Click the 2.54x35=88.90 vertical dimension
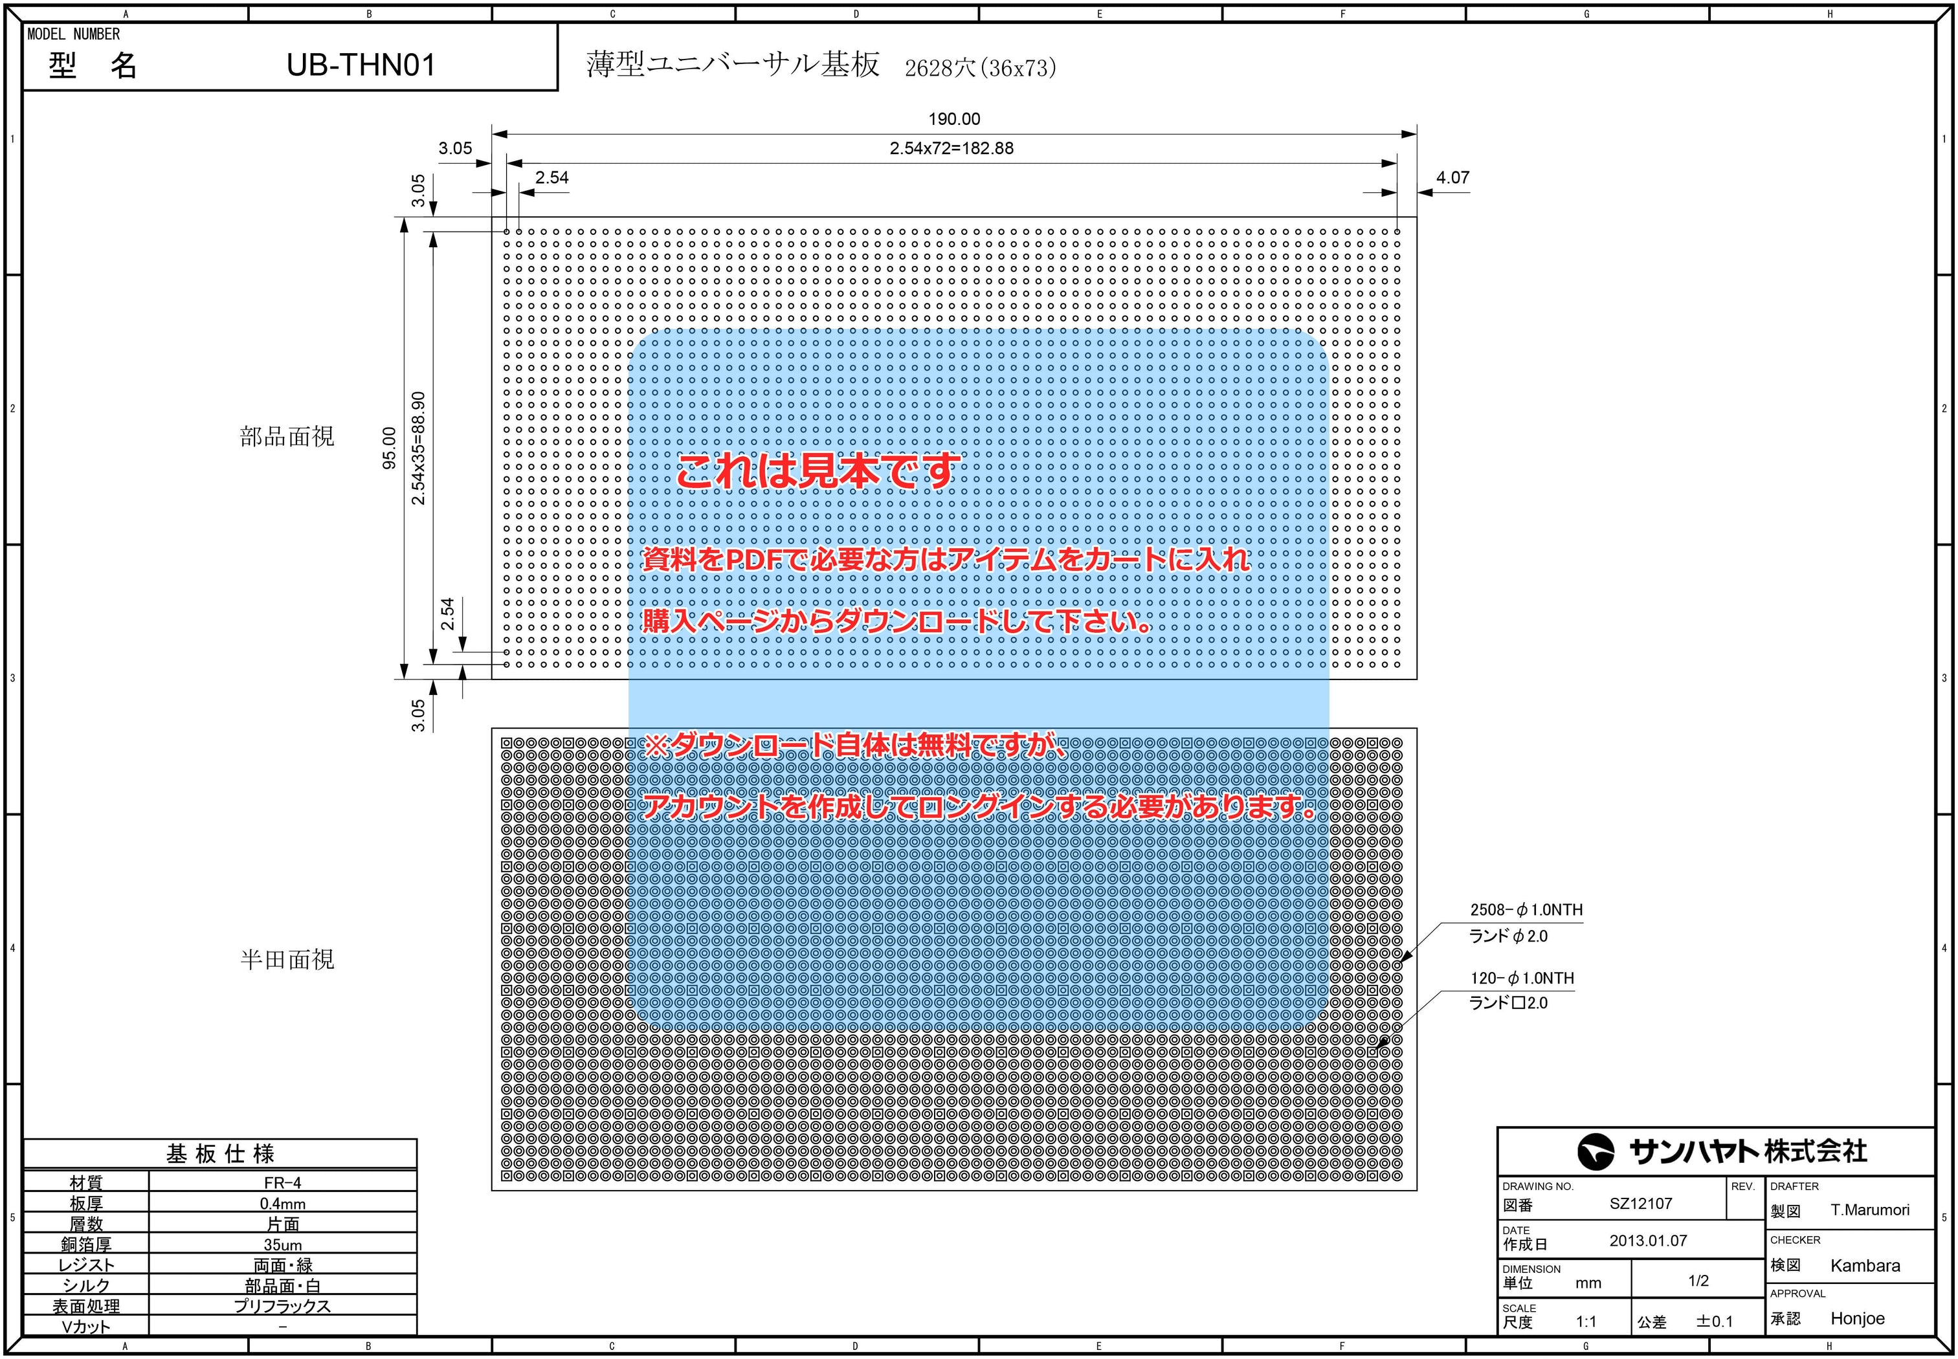 tap(418, 448)
